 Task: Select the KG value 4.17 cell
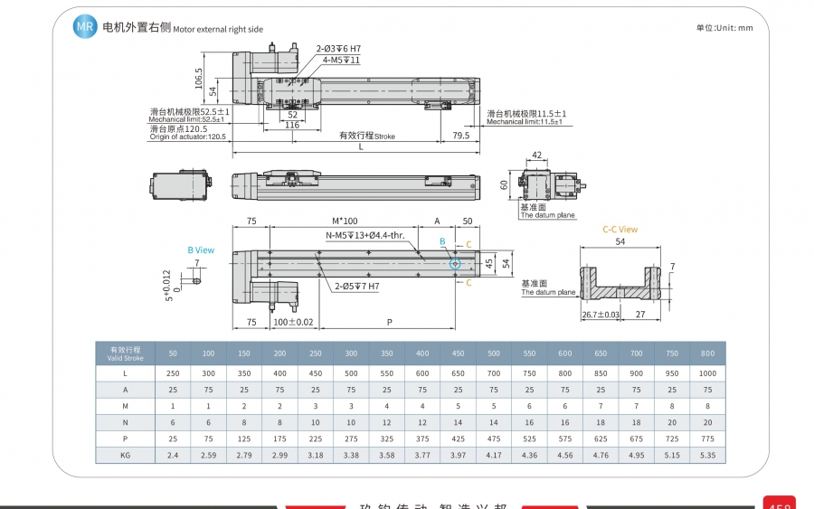tap(494, 455)
